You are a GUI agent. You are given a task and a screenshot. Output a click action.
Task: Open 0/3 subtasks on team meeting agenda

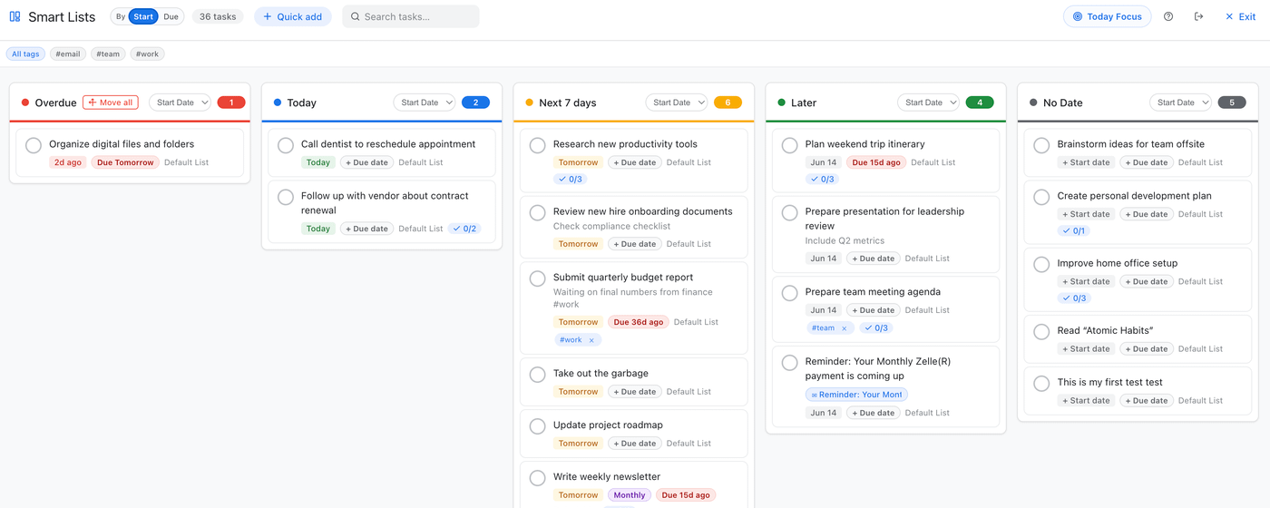(x=876, y=327)
